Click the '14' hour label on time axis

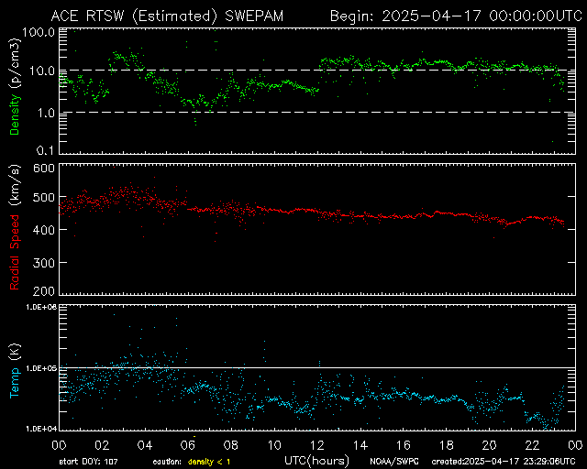[x=360, y=445]
